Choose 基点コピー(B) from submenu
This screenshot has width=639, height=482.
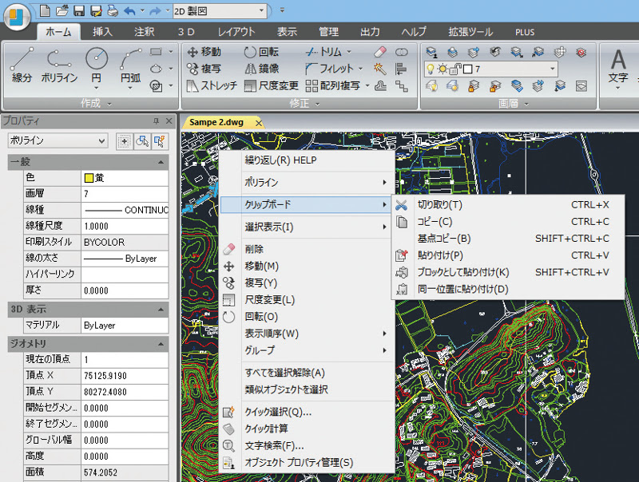(508, 239)
